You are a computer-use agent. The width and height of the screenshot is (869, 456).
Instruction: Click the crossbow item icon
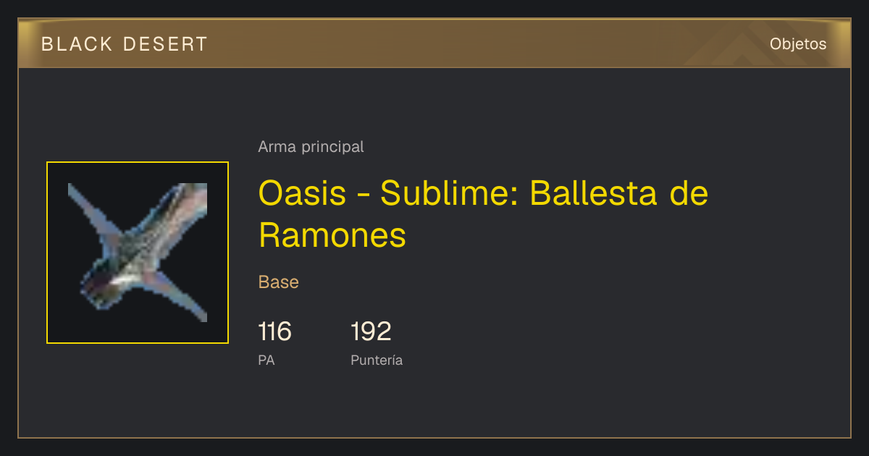click(x=138, y=253)
